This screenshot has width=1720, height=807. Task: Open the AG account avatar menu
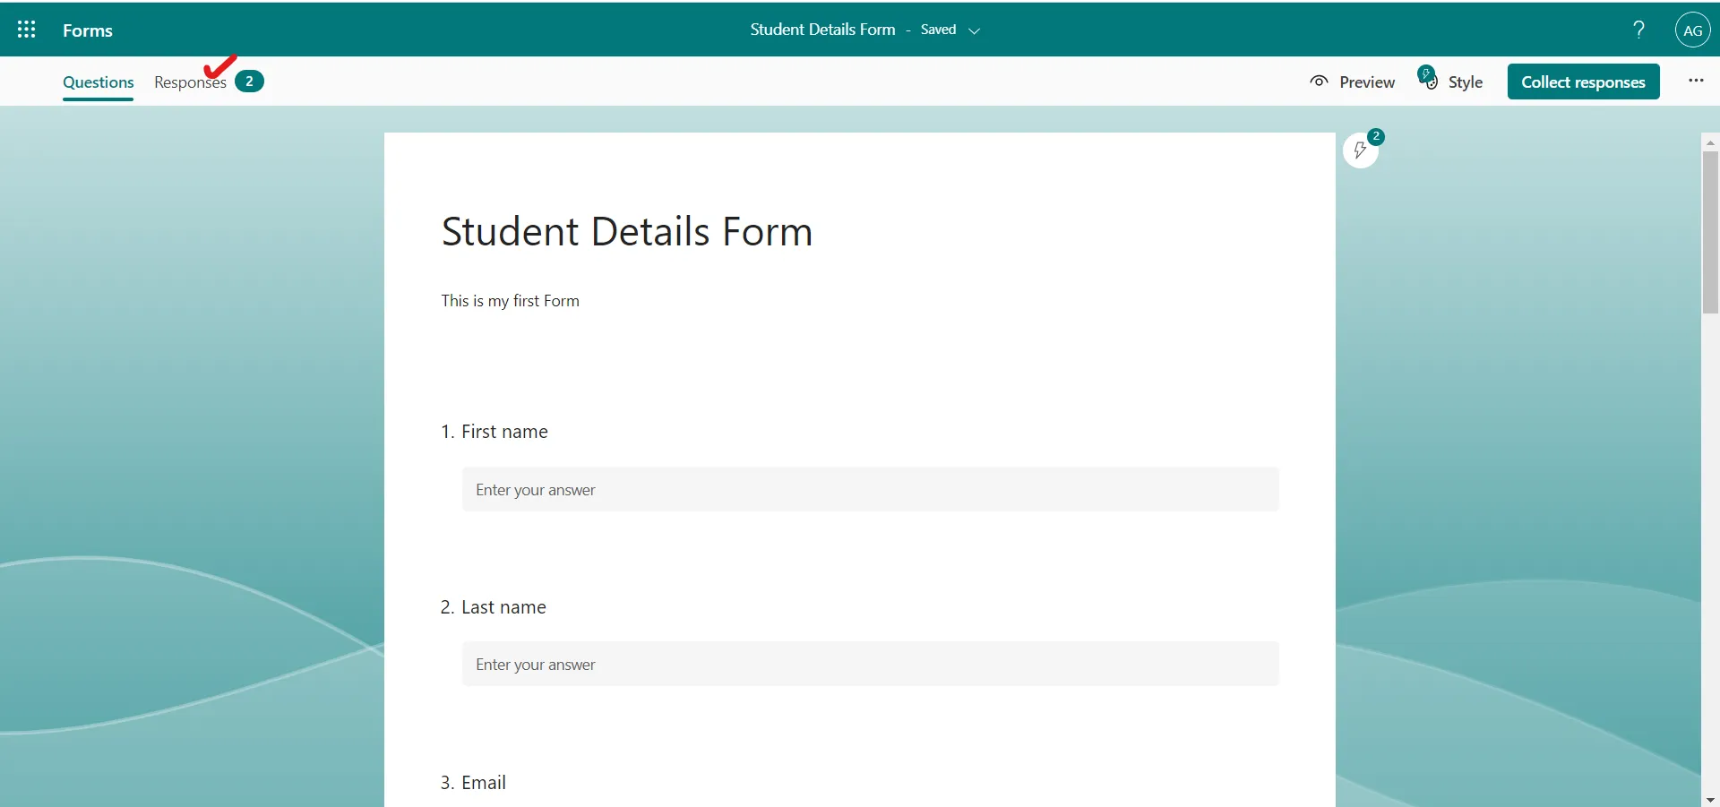point(1692,29)
